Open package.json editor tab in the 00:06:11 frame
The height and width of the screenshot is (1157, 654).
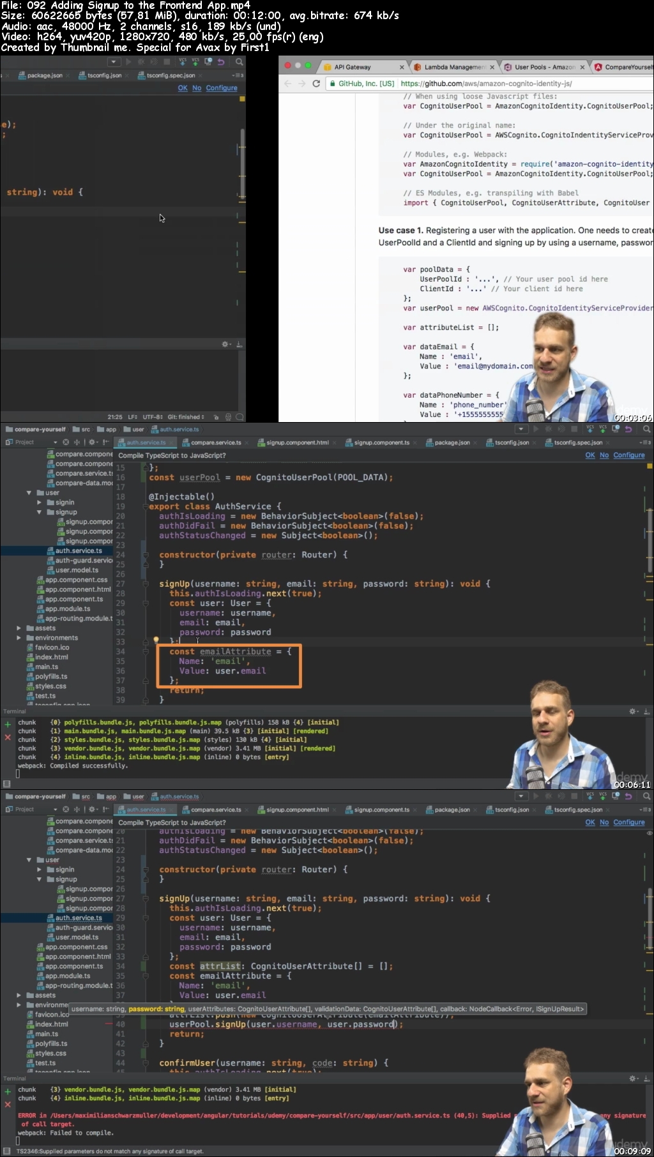(x=452, y=442)
